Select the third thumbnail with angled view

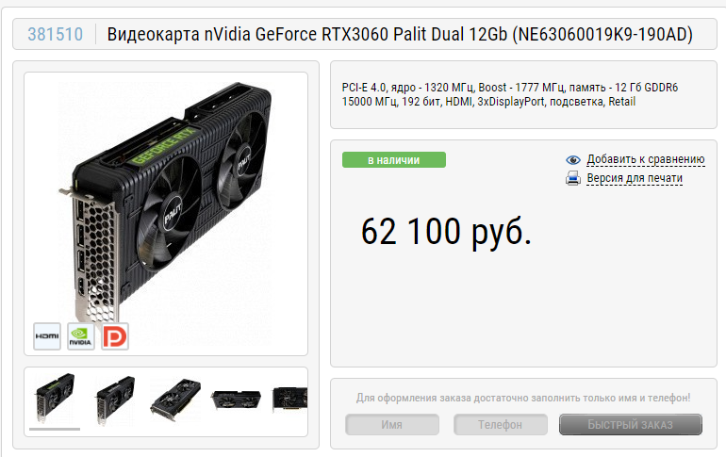click(175, 400)
